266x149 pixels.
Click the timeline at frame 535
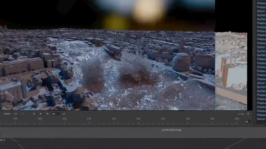212,123
